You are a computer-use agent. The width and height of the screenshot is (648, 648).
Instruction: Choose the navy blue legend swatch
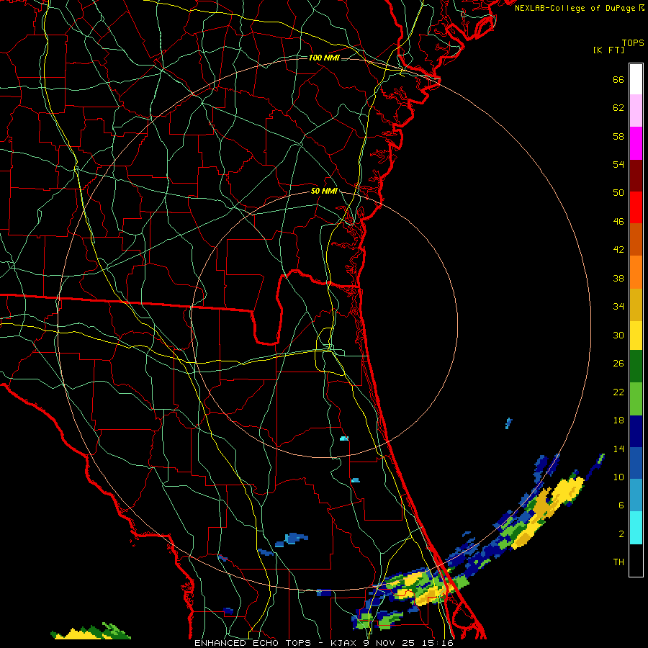click(x=636, y=431)
